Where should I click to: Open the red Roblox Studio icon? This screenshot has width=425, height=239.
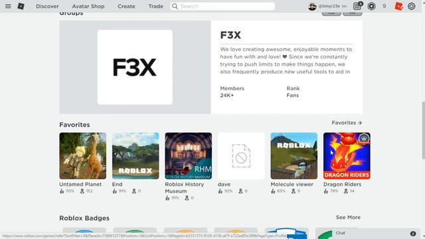tap(398, 6)
